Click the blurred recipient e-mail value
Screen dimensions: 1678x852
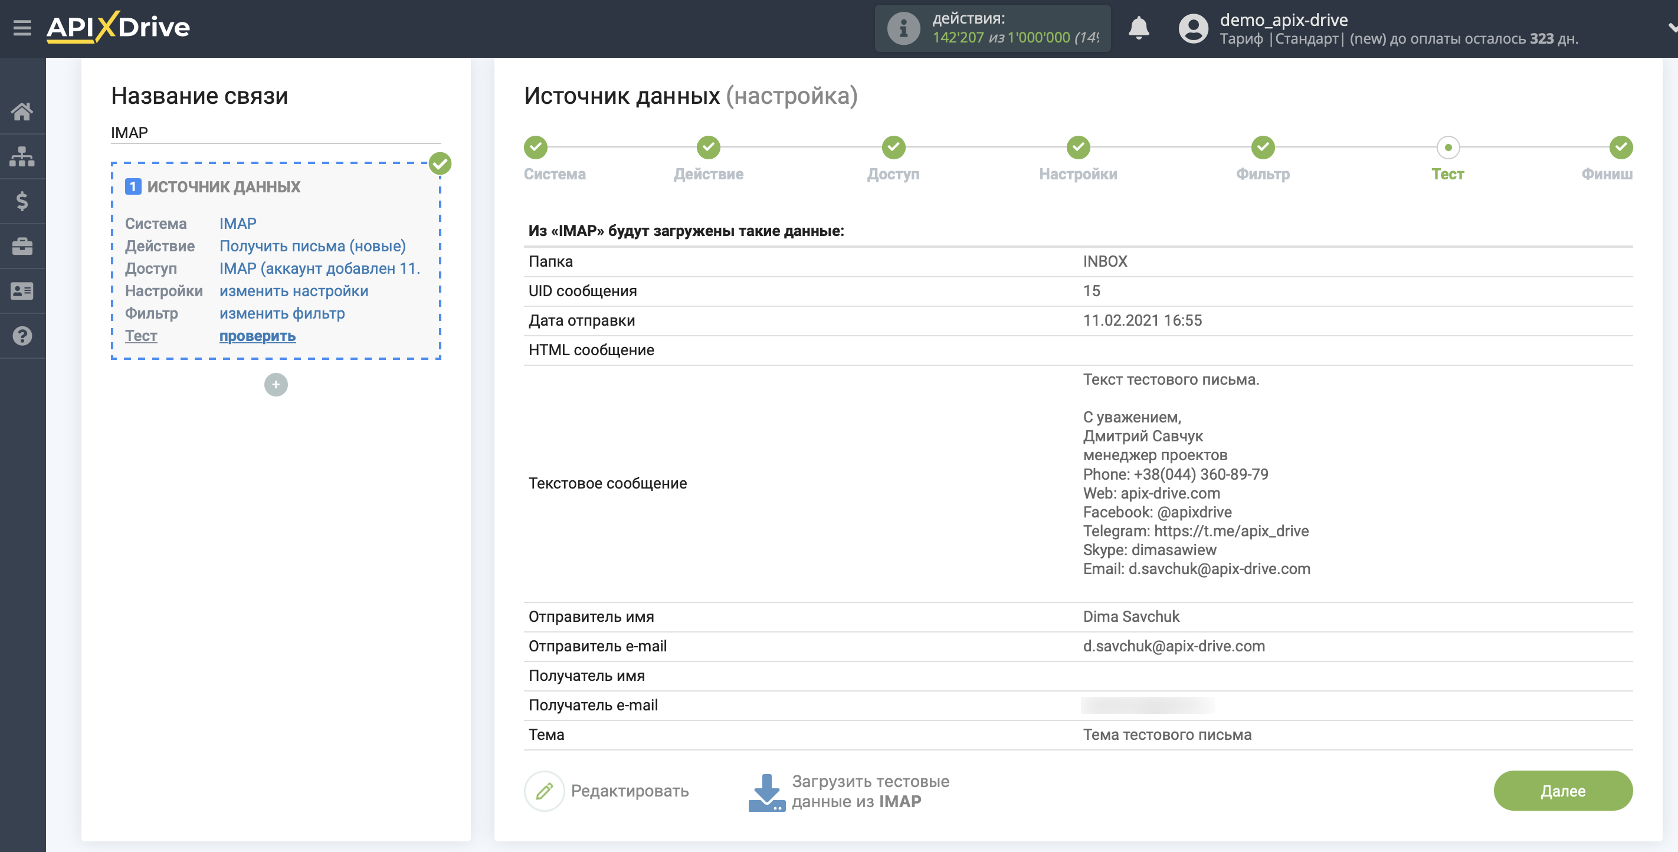(1147, 706)
